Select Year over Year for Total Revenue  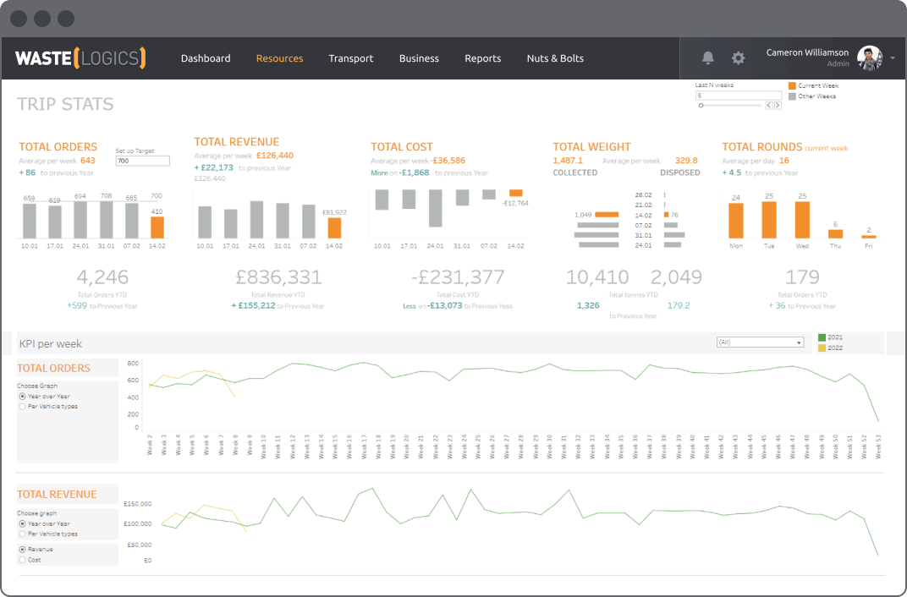click(x=23, y=523)
